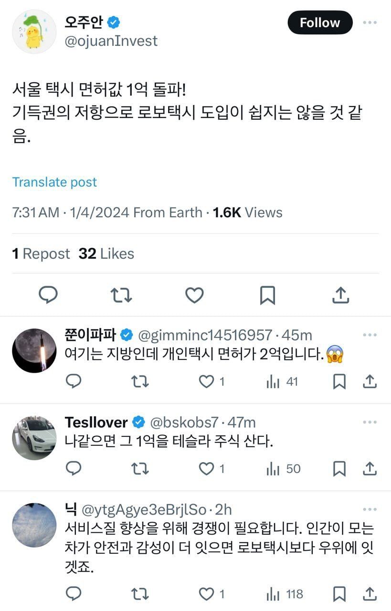The width and height of the screenshot is (391, 611).
Task: View the 1 Repost list
Action: (41, 254)
